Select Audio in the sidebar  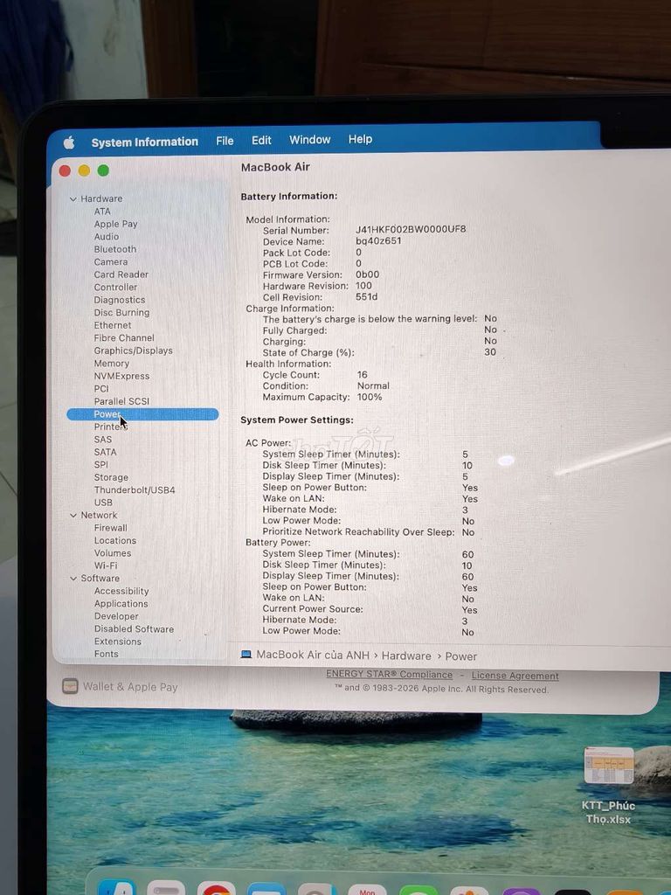coord(106,236)
